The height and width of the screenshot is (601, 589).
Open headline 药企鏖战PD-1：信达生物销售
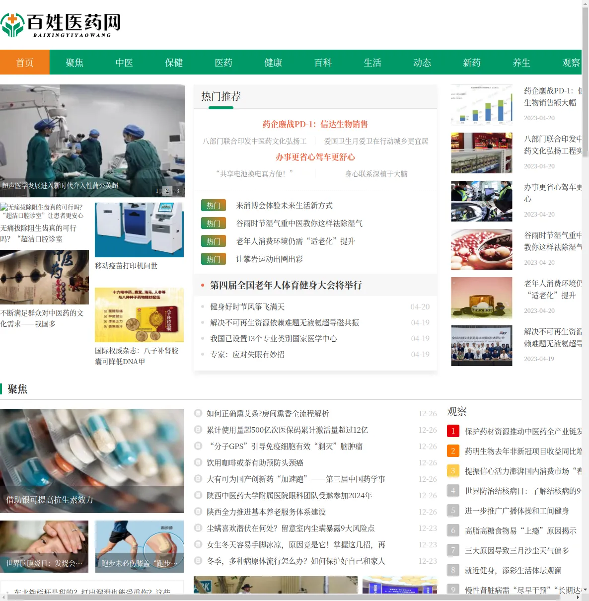coord(315,124)
